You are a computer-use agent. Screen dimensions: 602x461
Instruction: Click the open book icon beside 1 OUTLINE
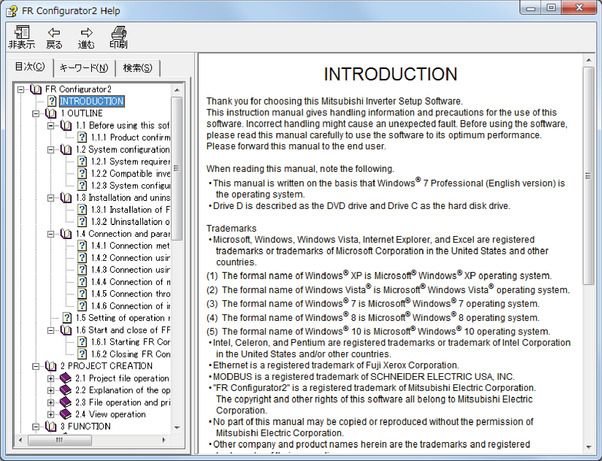(x=51, y=113)
